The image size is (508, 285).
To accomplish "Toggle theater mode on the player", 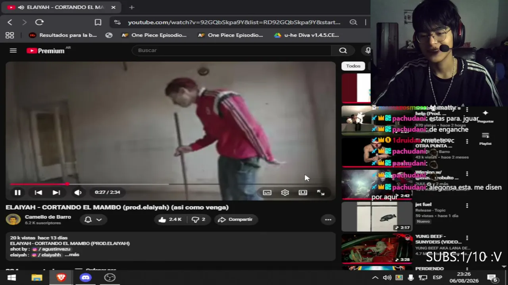I will pos(303,192).
